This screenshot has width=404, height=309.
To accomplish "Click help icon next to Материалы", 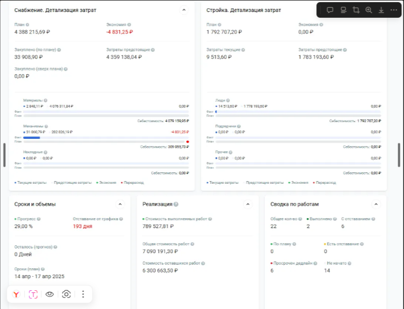I will pos(45,100).
